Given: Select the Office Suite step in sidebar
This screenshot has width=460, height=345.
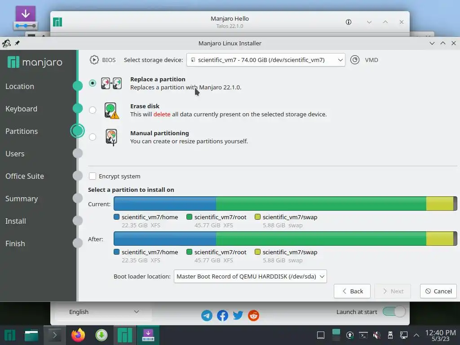Looking at the screenshot, I should point(25,176).
